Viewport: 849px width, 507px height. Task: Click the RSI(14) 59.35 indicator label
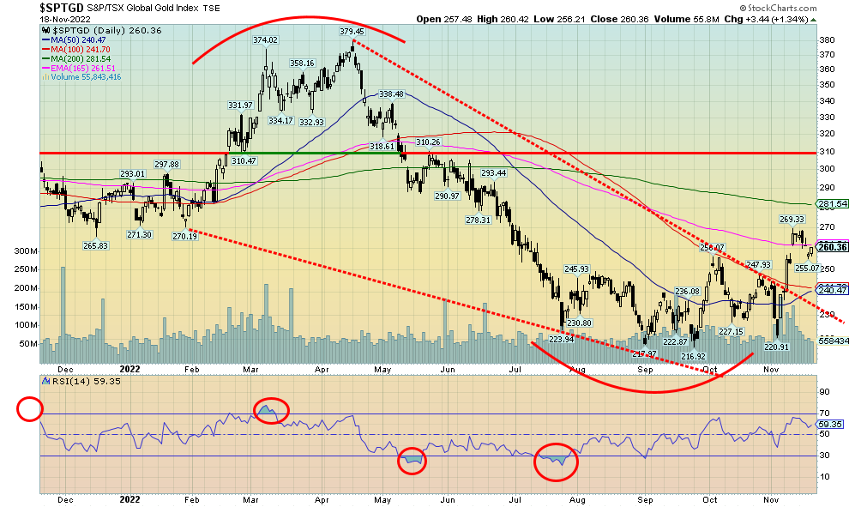(74, 382)
